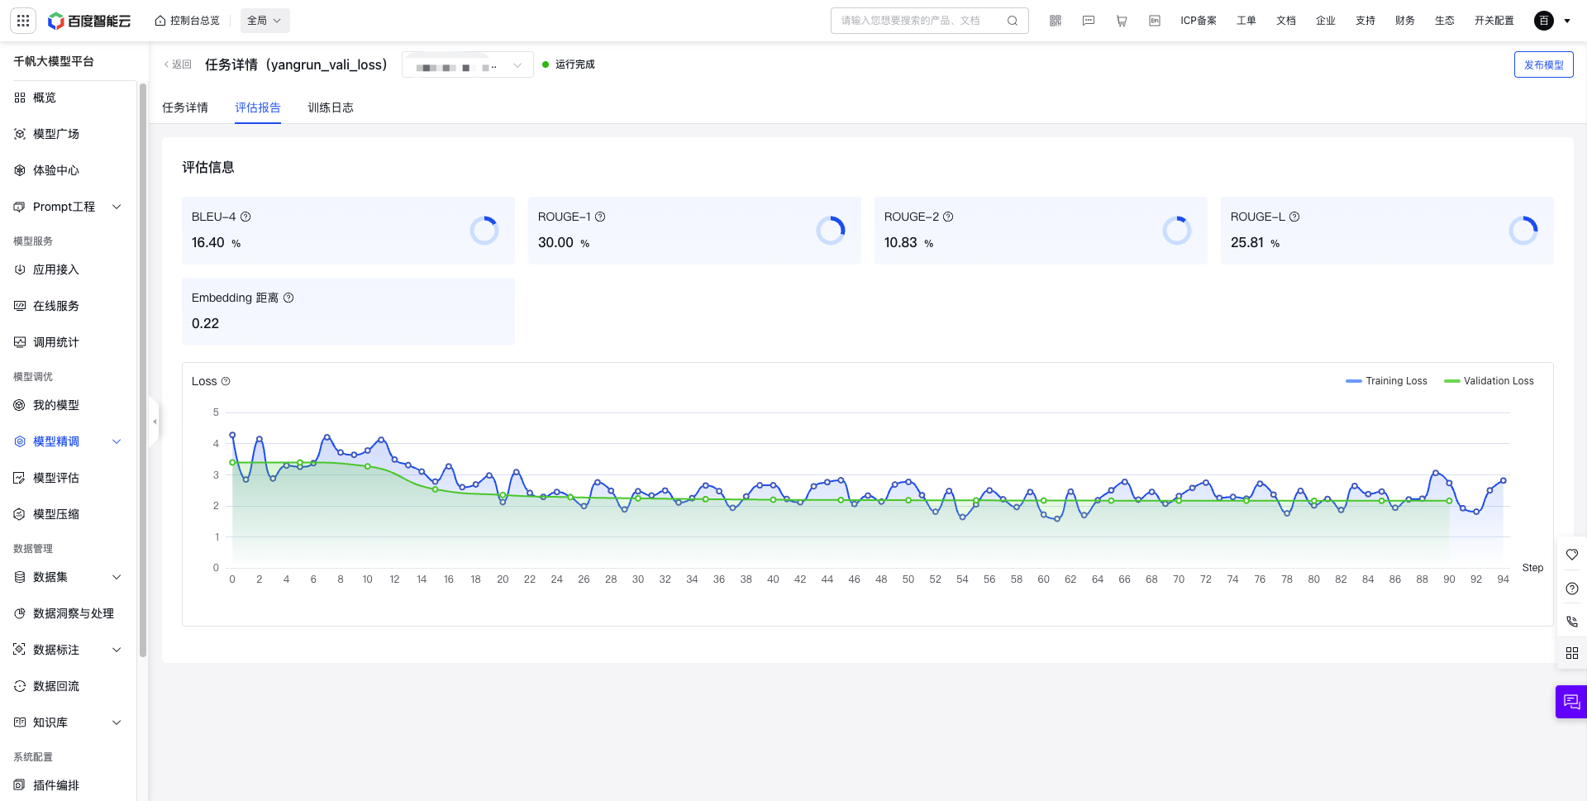Screen dimensions: 1587x801
Task: Click the BLEU-4 help question icon
Action: pyautogui.click(x=245, y=217)
